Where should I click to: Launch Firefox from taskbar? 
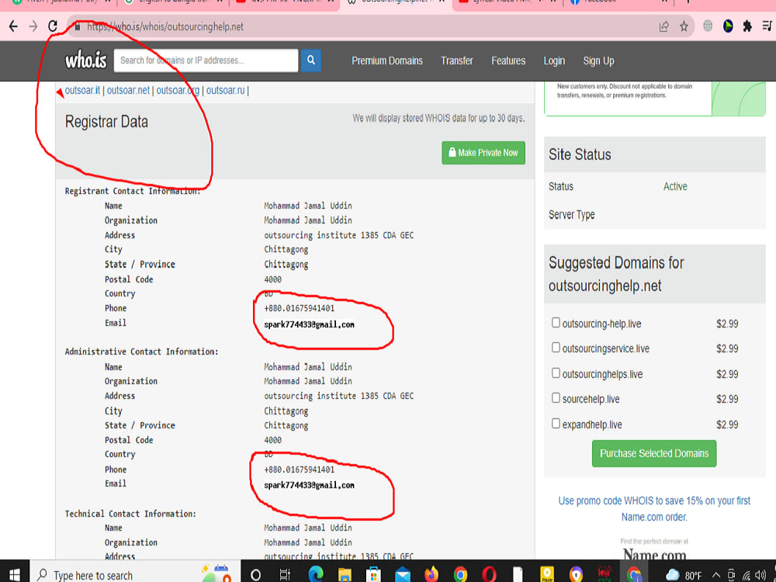(431, 574)
